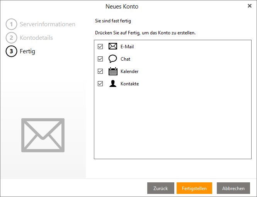Open the Kontodetails step label
The image size is (257, 197).
coord(36,38)
